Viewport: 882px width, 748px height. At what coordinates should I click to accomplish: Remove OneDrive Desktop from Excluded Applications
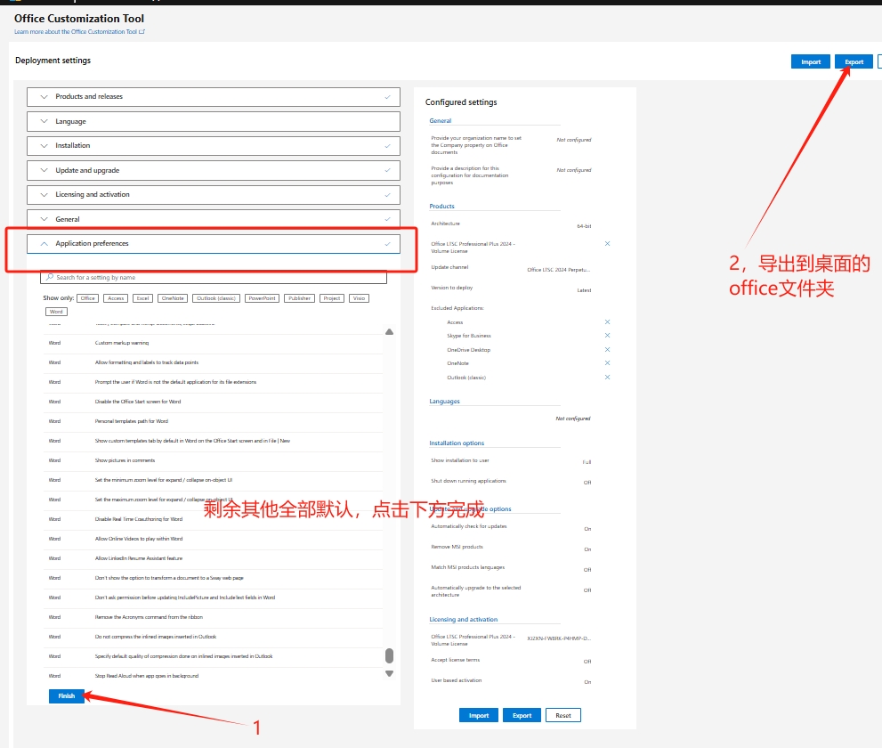(x=607, y=350)
